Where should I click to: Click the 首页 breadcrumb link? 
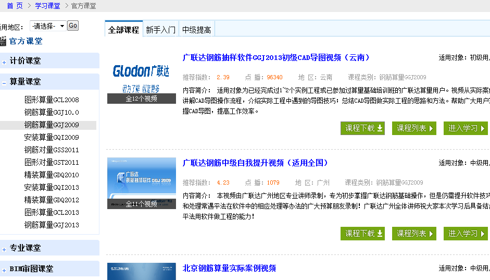[x=15, y=6]
